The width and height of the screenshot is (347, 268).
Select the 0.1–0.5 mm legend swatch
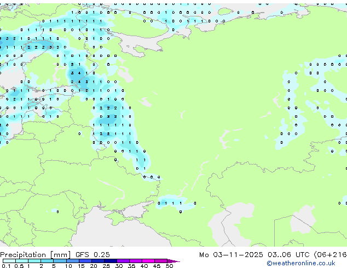(9, 261)
